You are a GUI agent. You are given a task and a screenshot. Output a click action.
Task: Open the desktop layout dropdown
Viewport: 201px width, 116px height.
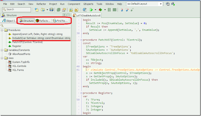pos(161,4)
